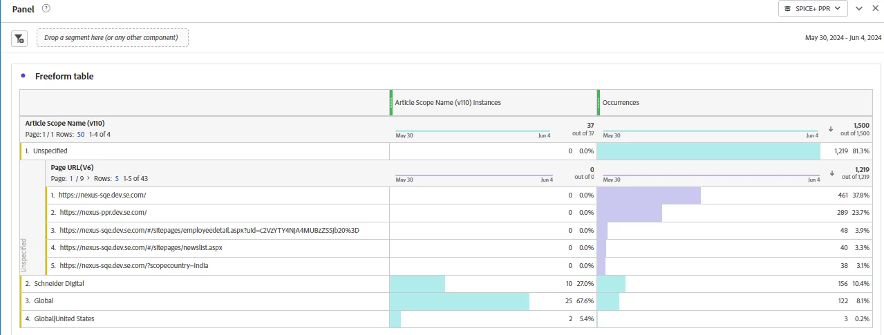884x335 pixels.
Task: Open the segment filter icon
Action: 19,38
